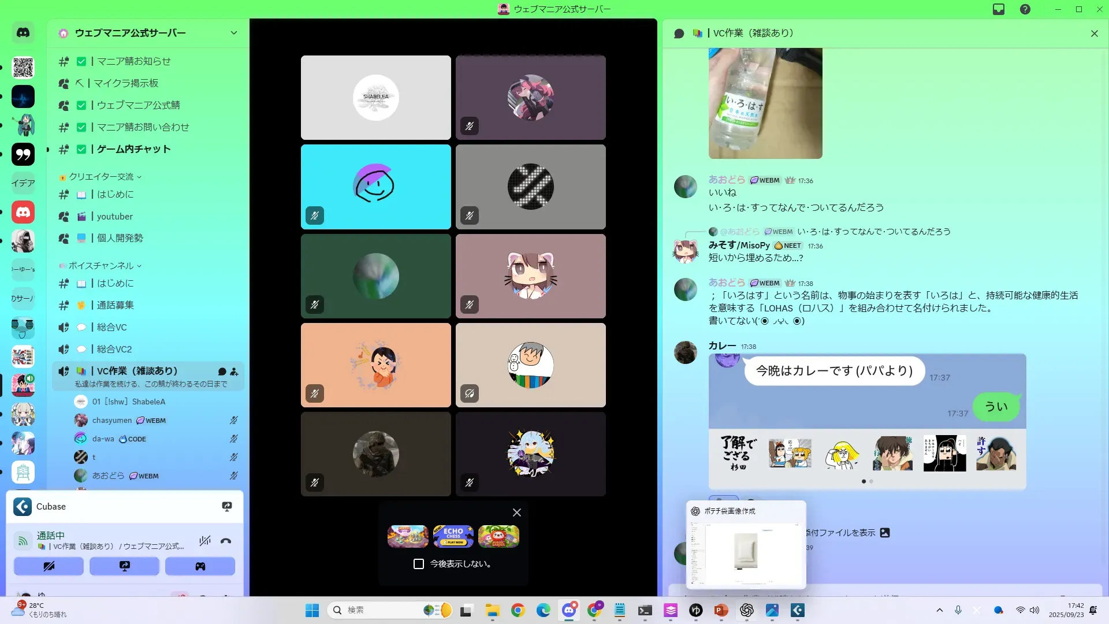Join the 総合VC voice channel

111,327
